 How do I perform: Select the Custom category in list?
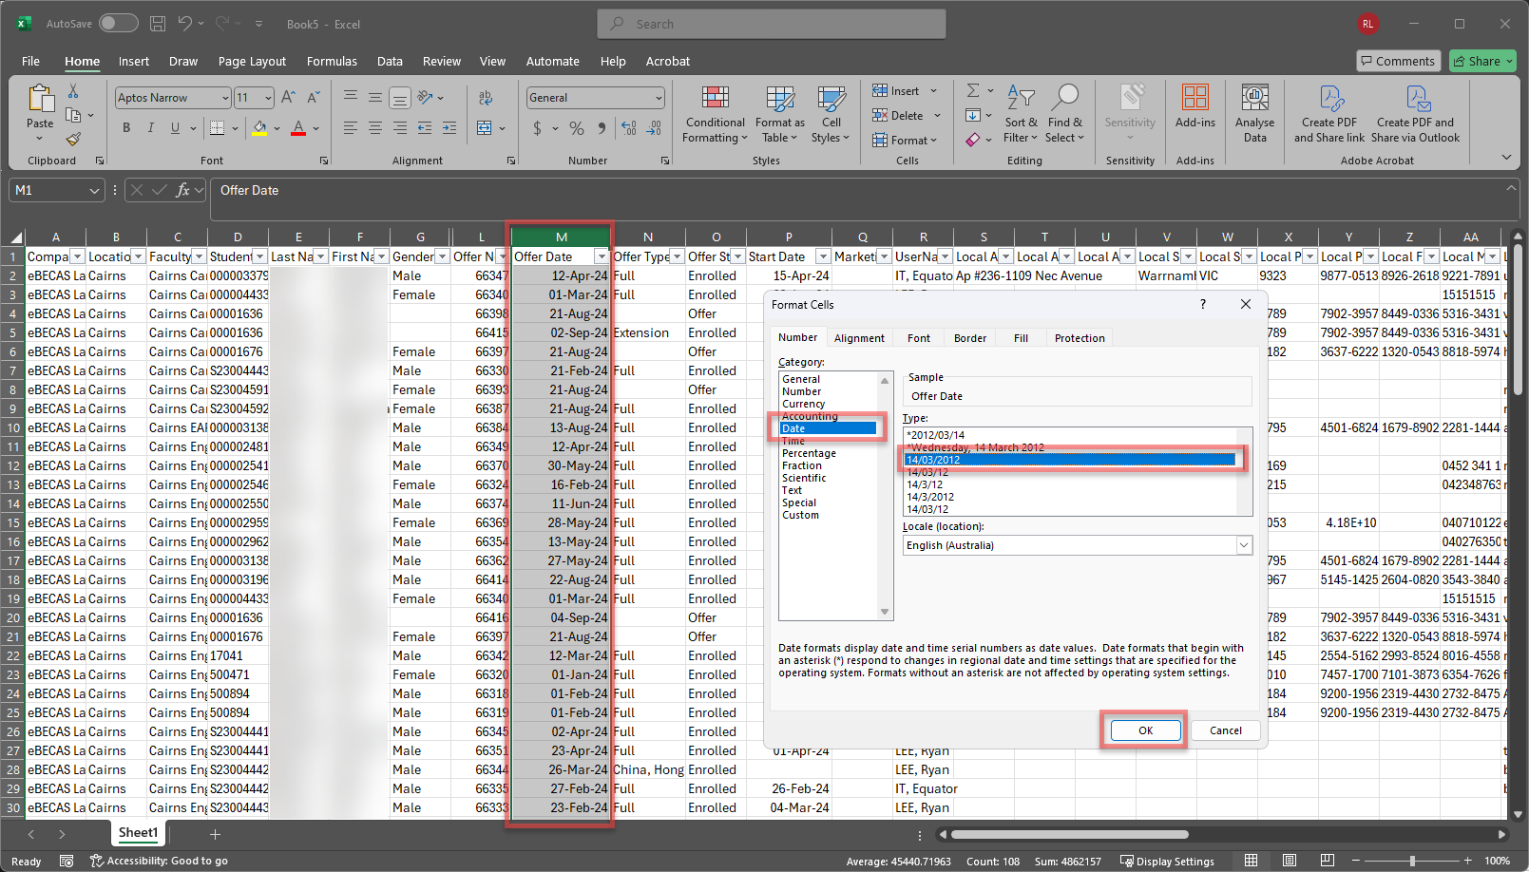[x=800, y=515]
